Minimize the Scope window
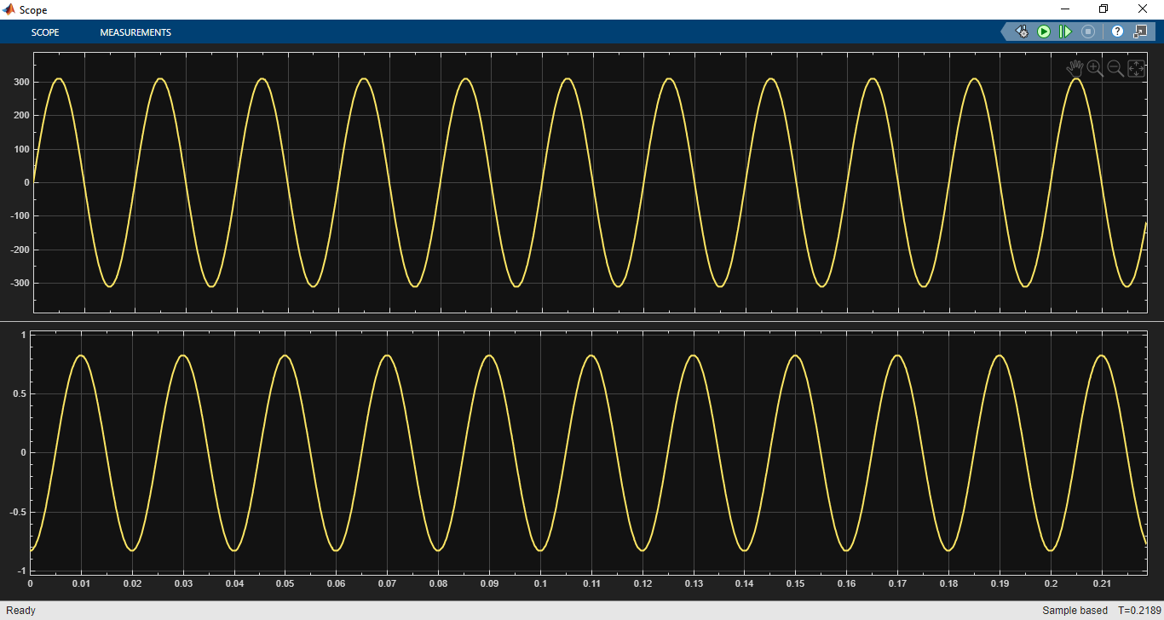Screen dimensions: 1164x620 (1064, 9)
